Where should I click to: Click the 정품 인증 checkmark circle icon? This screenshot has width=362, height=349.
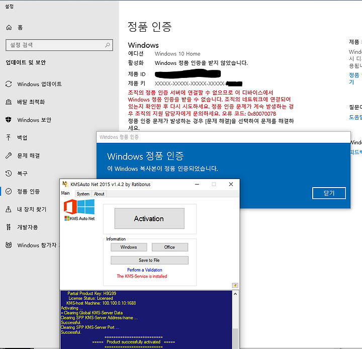tap(9, 191)
